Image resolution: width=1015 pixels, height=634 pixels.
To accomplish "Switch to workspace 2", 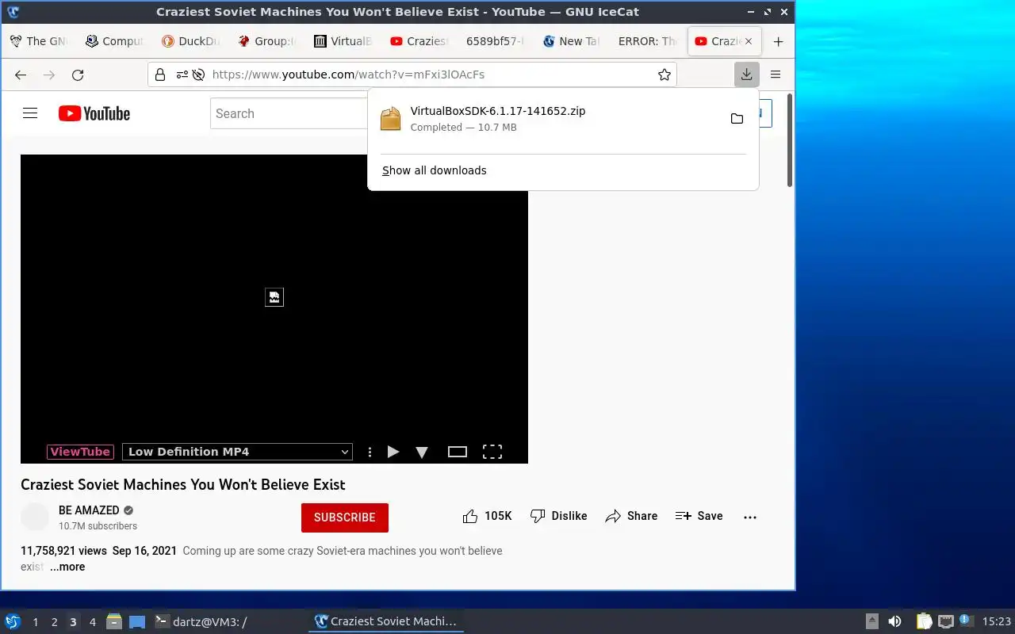I will [x=54, y=622].
